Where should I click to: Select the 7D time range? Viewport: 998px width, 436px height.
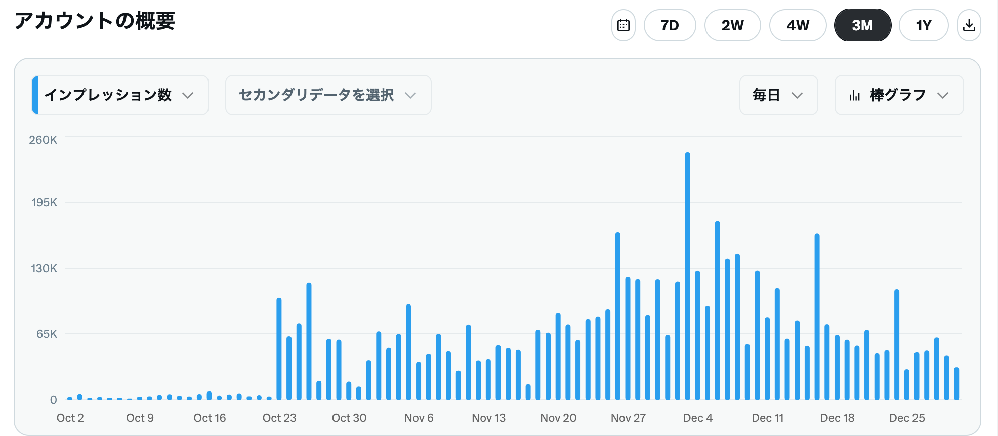(x=670, y=25)
